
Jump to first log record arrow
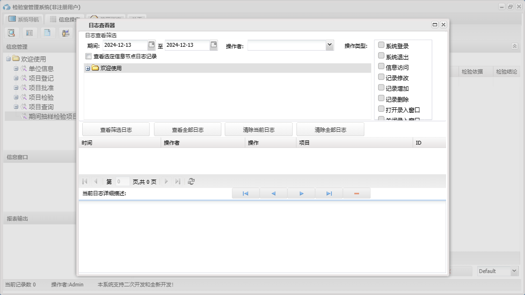click(245, 193)
